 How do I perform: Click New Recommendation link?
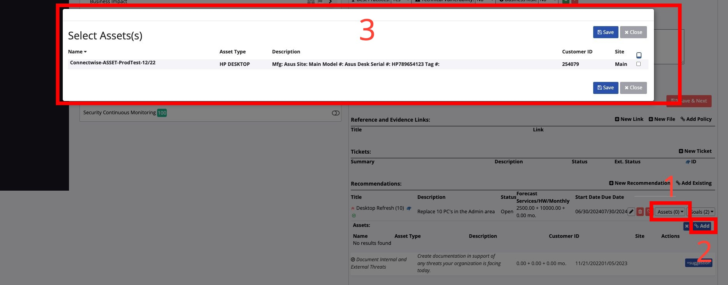(640, 183)
